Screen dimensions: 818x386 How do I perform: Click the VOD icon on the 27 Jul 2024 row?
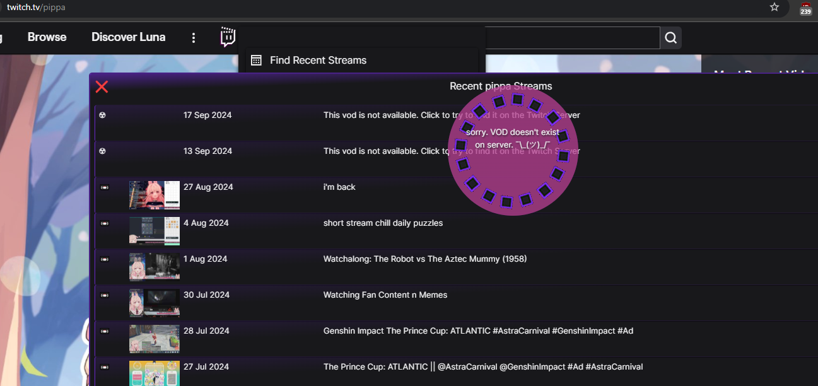(x=104, y=367)
